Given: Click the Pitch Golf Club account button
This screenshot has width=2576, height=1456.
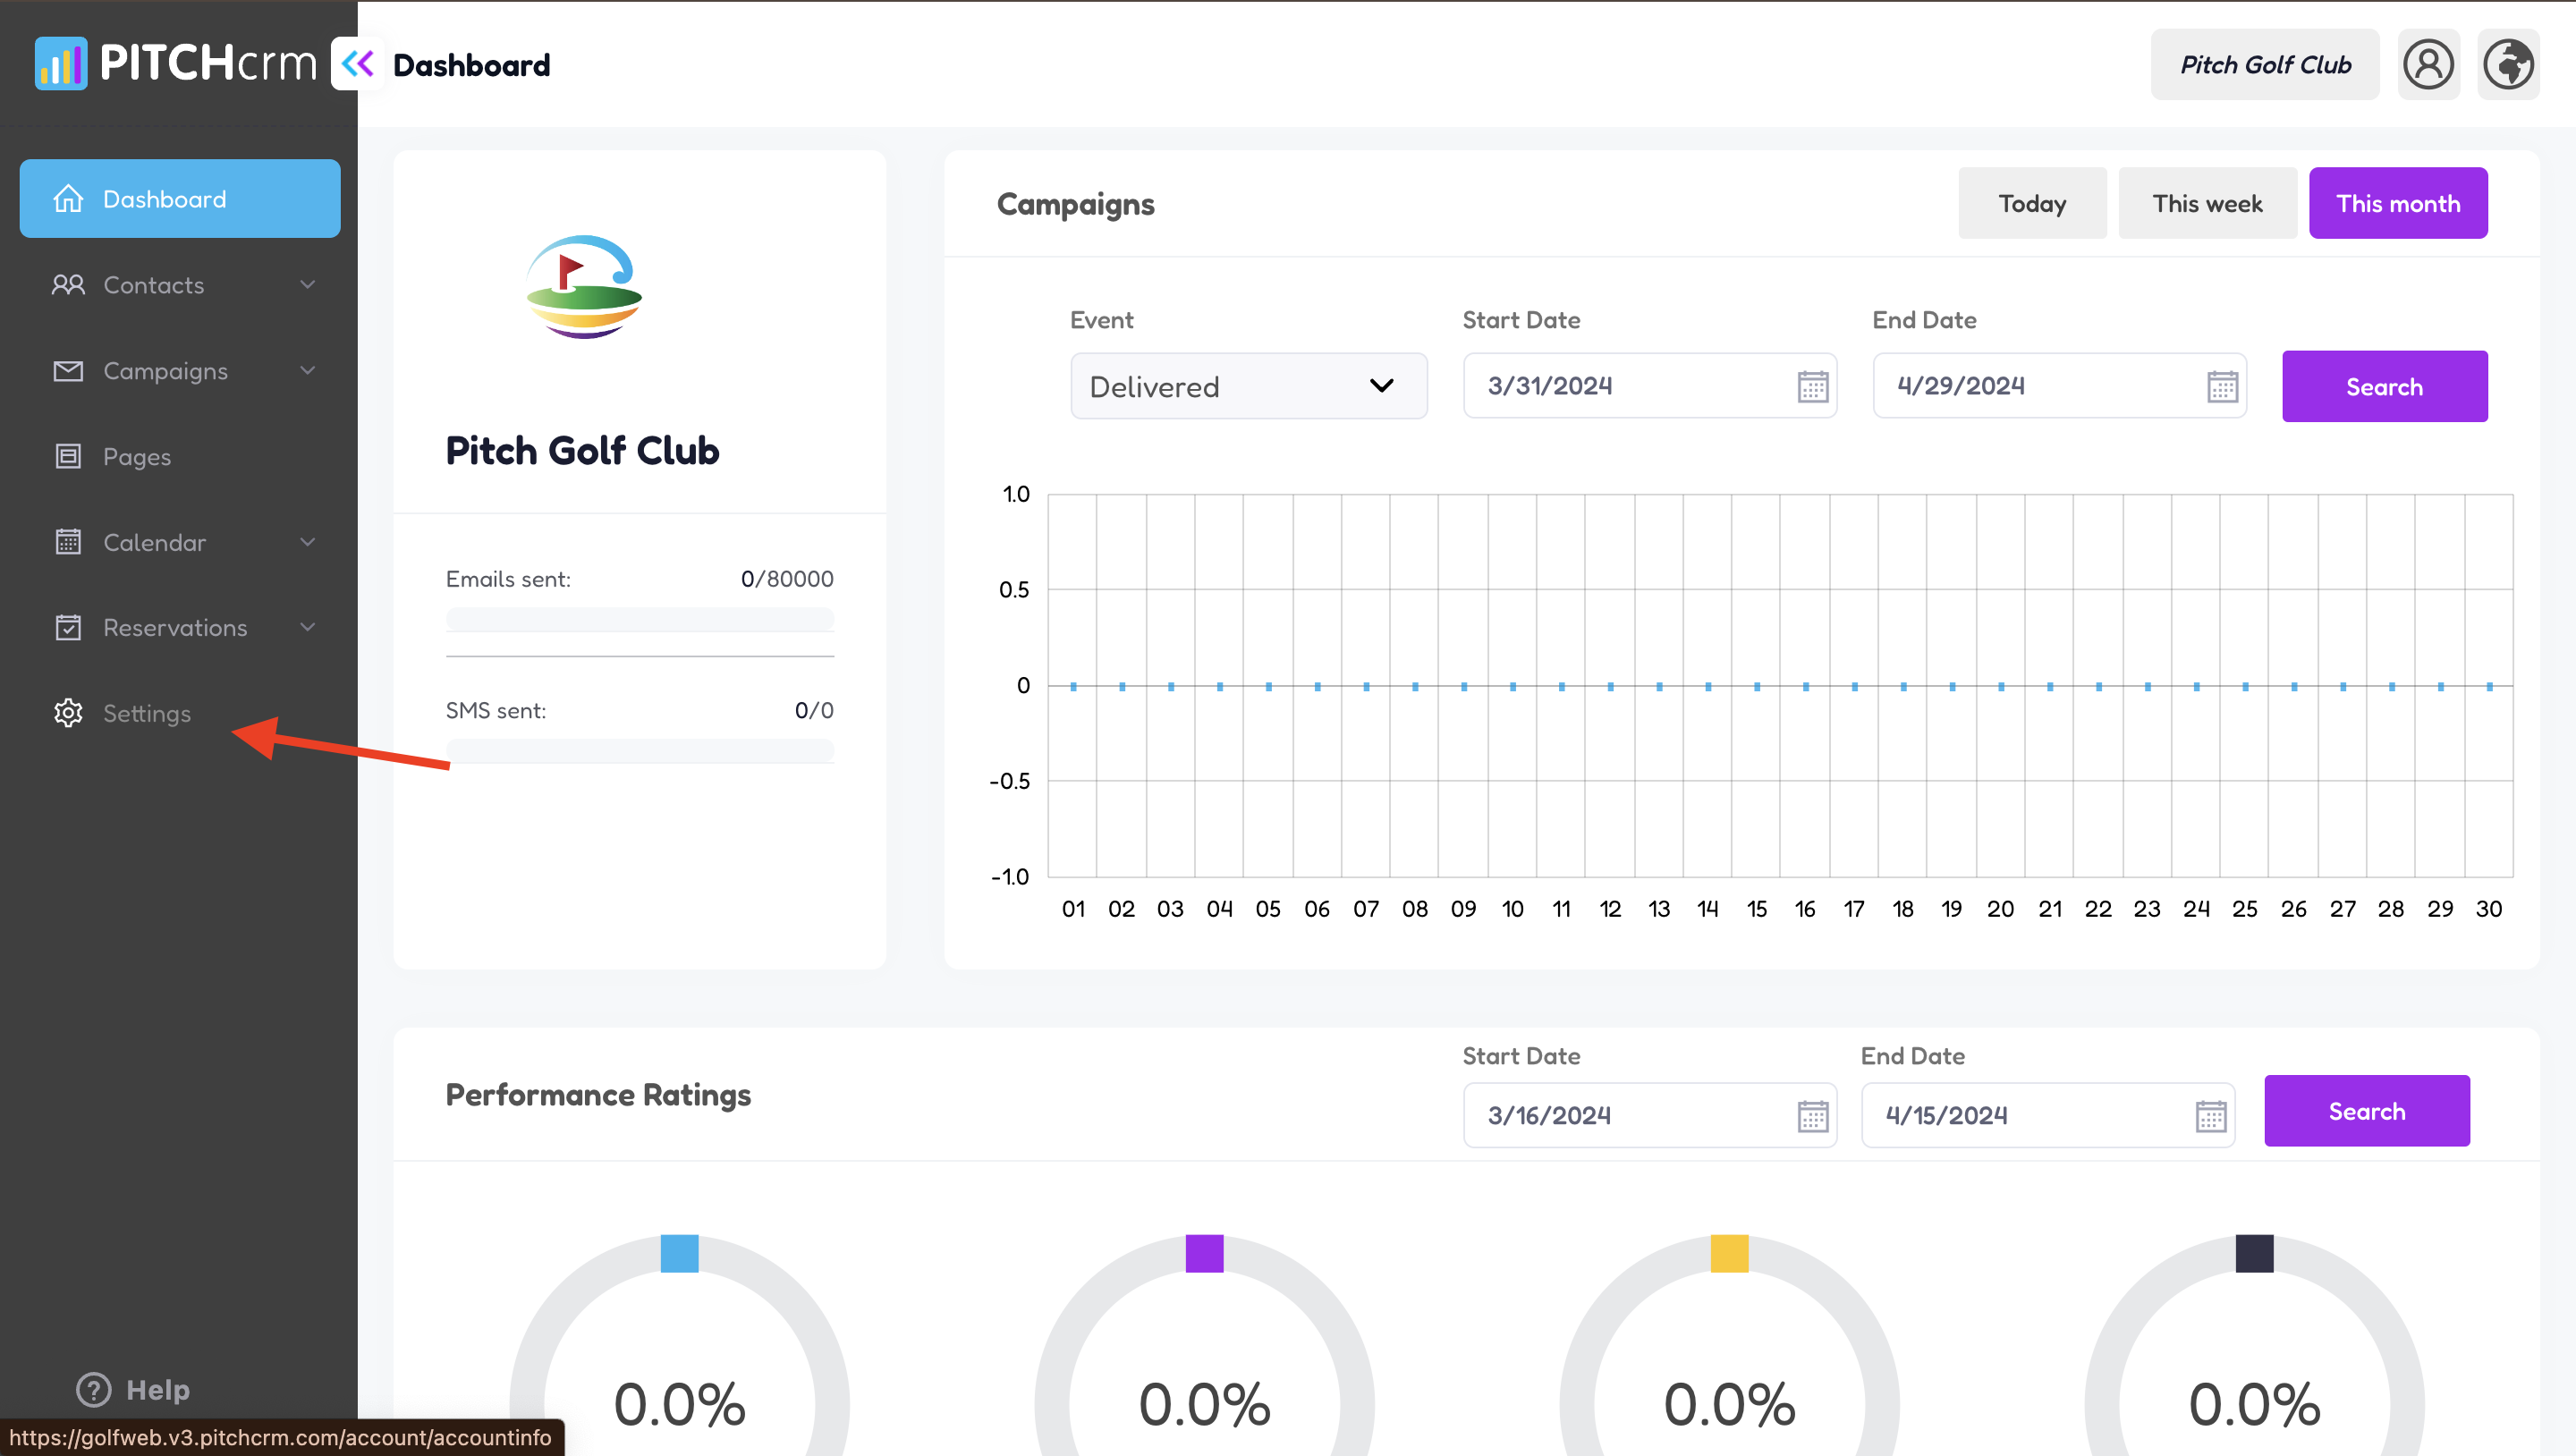Looking at the screenshot, I should point(2265,64).
